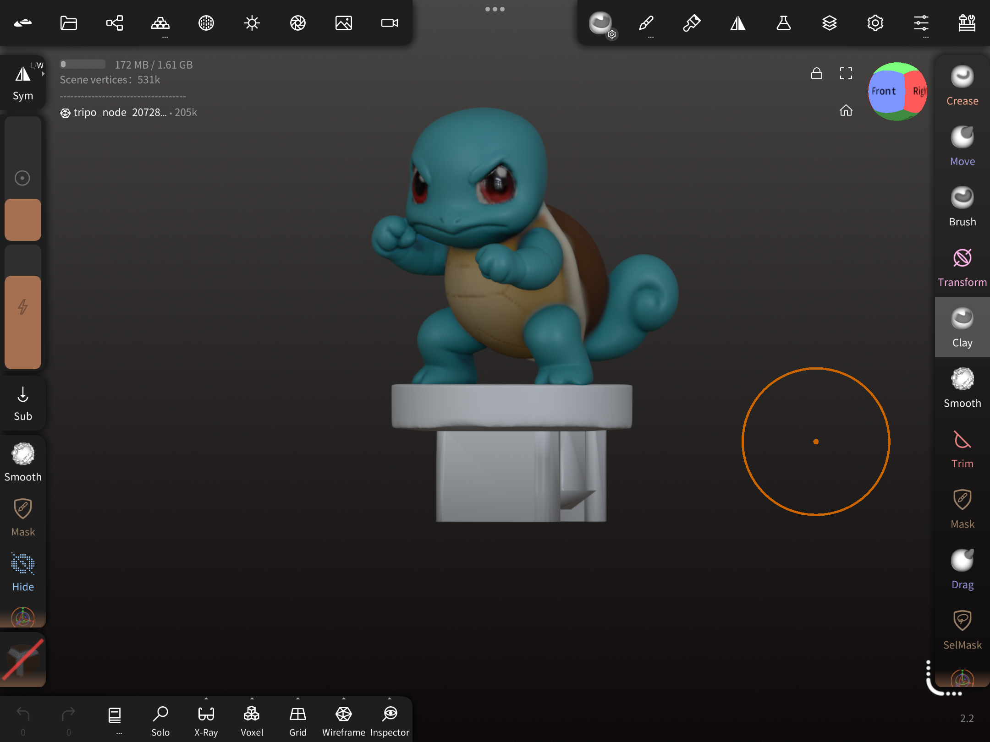Open the Files folder menu
Viewport: 990px width, 742px height.
pyautogui.click(x=68, y=23)
